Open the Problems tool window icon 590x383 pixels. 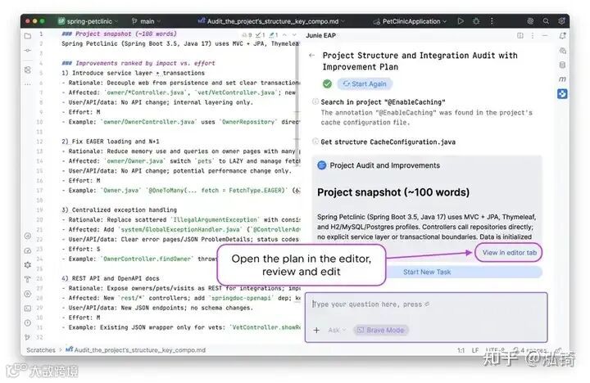click(x=28, y=323)
